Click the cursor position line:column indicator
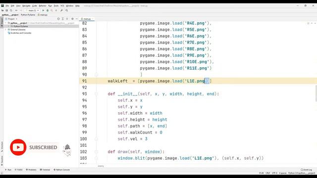This screenshot has height=178, width=317. [262, 173]
